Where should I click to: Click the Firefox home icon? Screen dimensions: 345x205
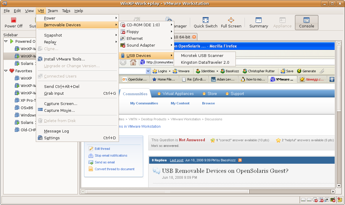tap(133, 62)
